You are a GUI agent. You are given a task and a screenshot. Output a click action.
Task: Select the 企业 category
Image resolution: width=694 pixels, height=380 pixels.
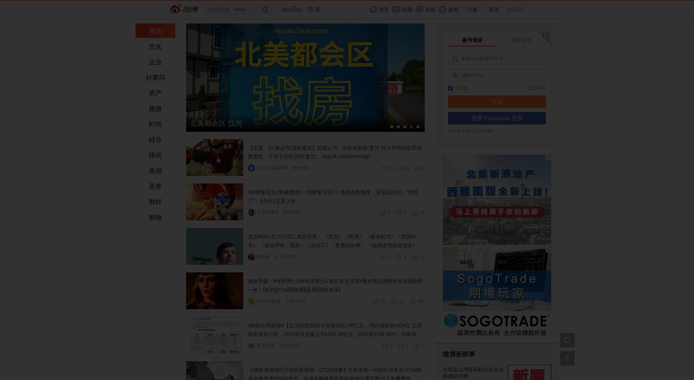point(155,62)
